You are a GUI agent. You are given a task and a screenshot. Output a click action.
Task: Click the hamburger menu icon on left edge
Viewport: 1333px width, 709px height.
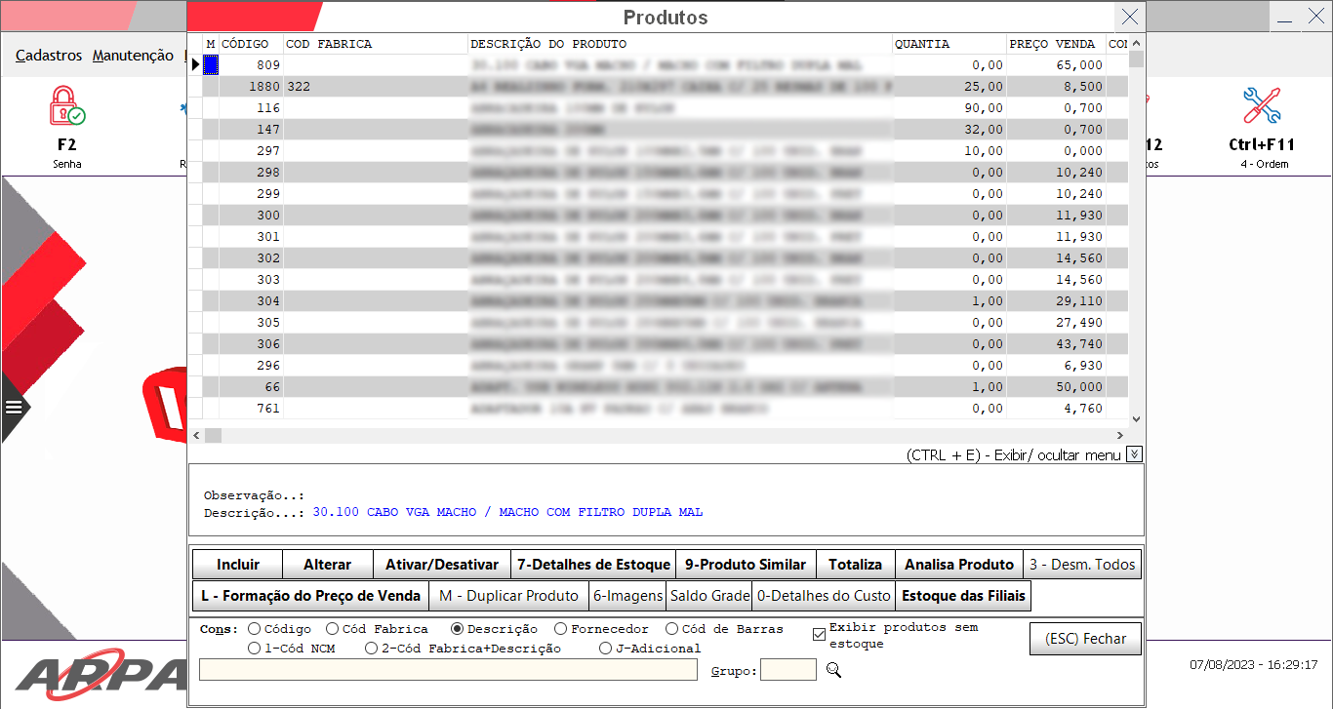pyautogui.click(x=14, y=407)
